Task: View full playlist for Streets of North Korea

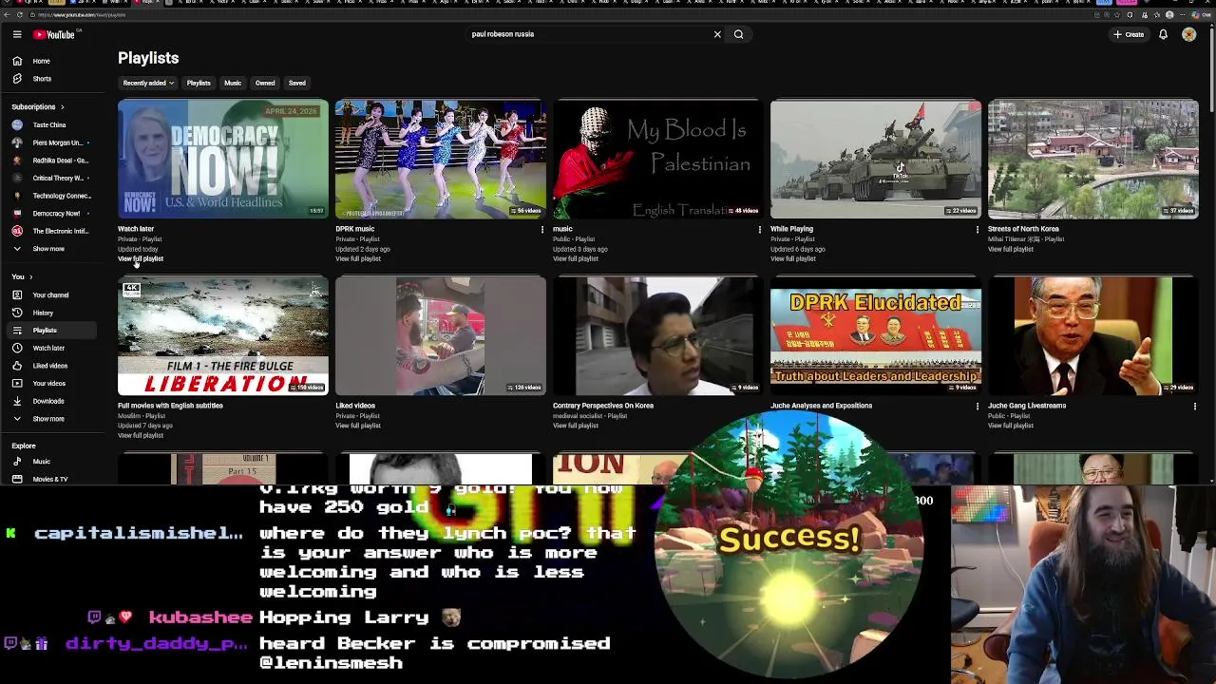Action: coord(1011,249)
